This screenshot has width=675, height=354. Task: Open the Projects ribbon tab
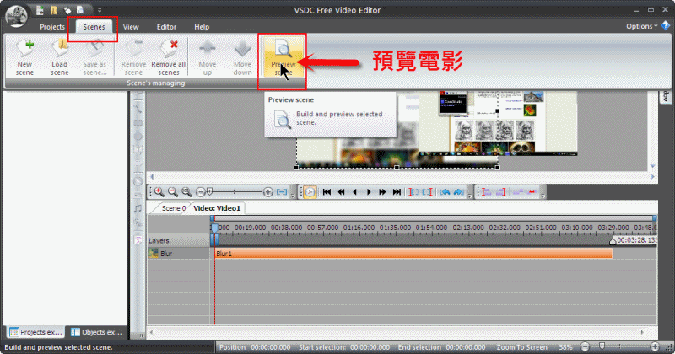[x=52, y=27]
